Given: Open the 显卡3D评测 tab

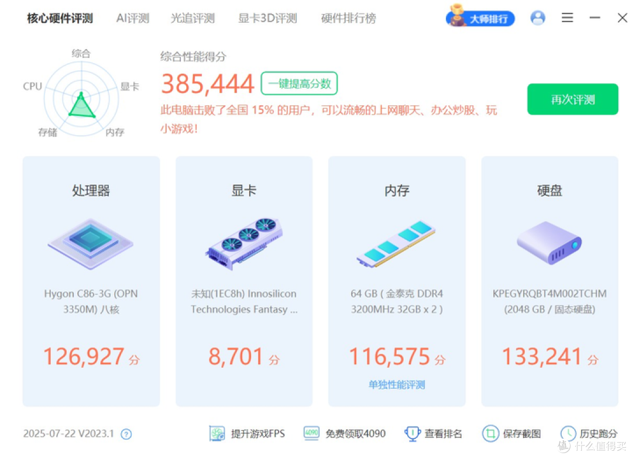Looking at the screenshot, I should coord(267,18).
